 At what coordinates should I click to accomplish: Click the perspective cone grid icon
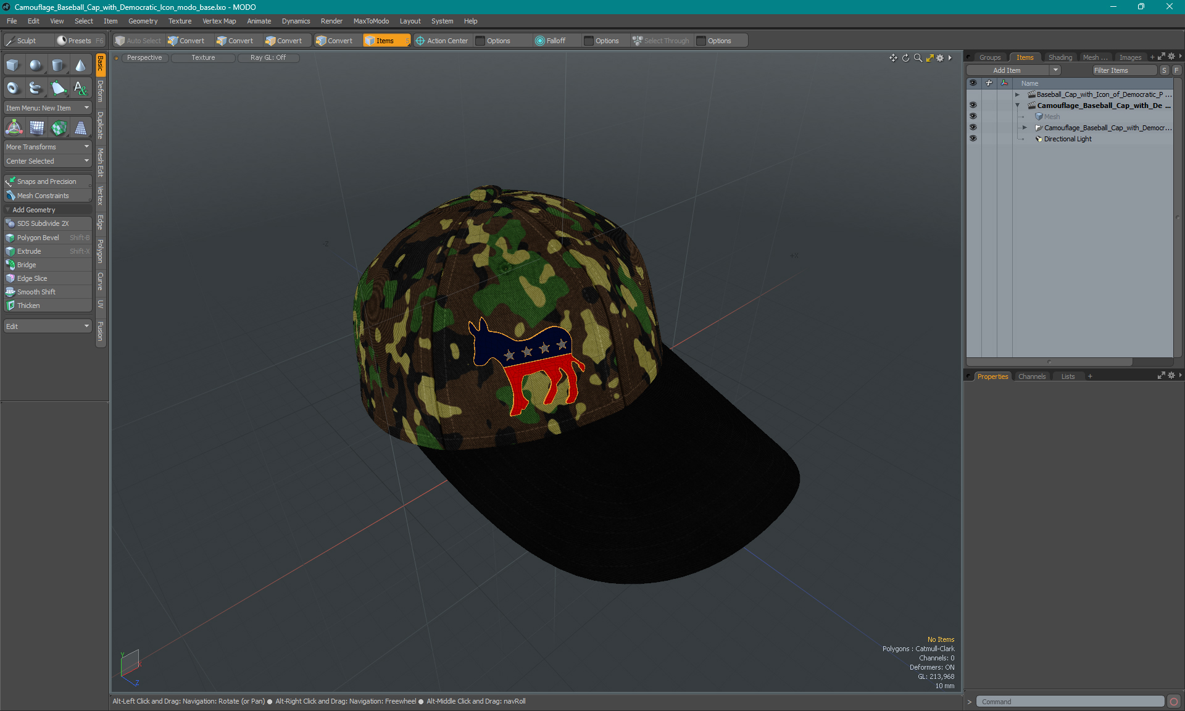pyautogui.click(x=81, y=128)
